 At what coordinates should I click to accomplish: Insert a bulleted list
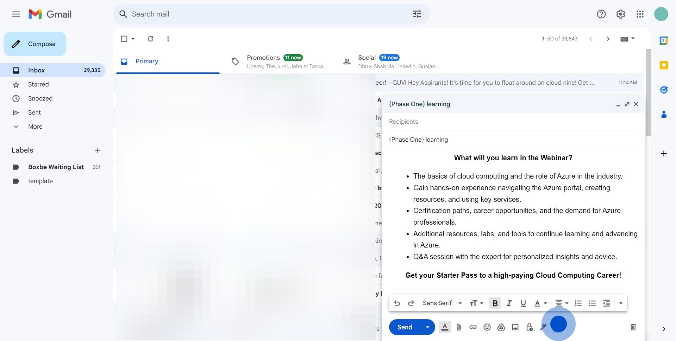click(x=592, y=303)
